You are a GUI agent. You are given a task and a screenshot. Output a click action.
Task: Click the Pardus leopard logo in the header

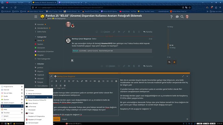click(x=42, y=16)
